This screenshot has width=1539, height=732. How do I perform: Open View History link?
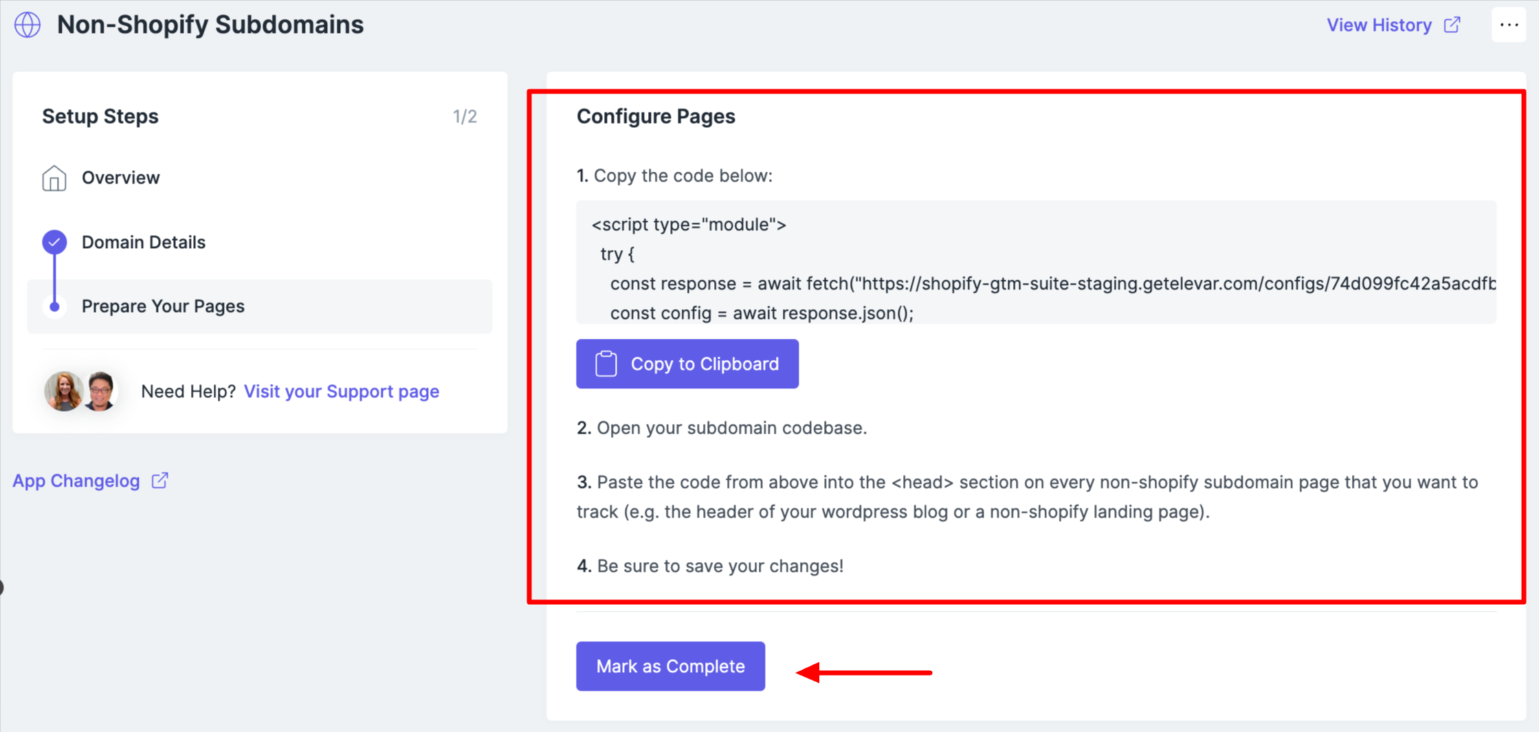coord(1379,25)
